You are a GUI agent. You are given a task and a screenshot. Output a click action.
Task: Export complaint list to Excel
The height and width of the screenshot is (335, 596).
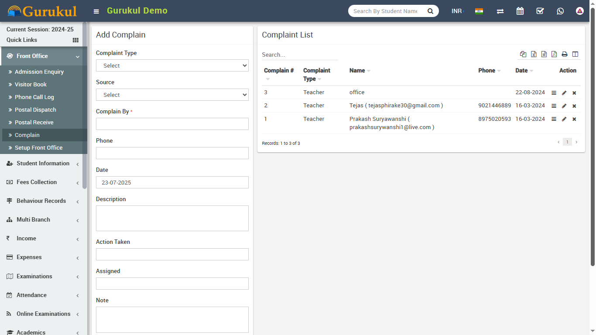(534, 54)
